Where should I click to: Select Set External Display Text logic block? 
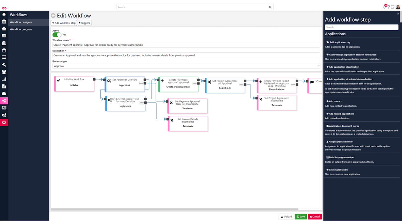click(125, 103)
